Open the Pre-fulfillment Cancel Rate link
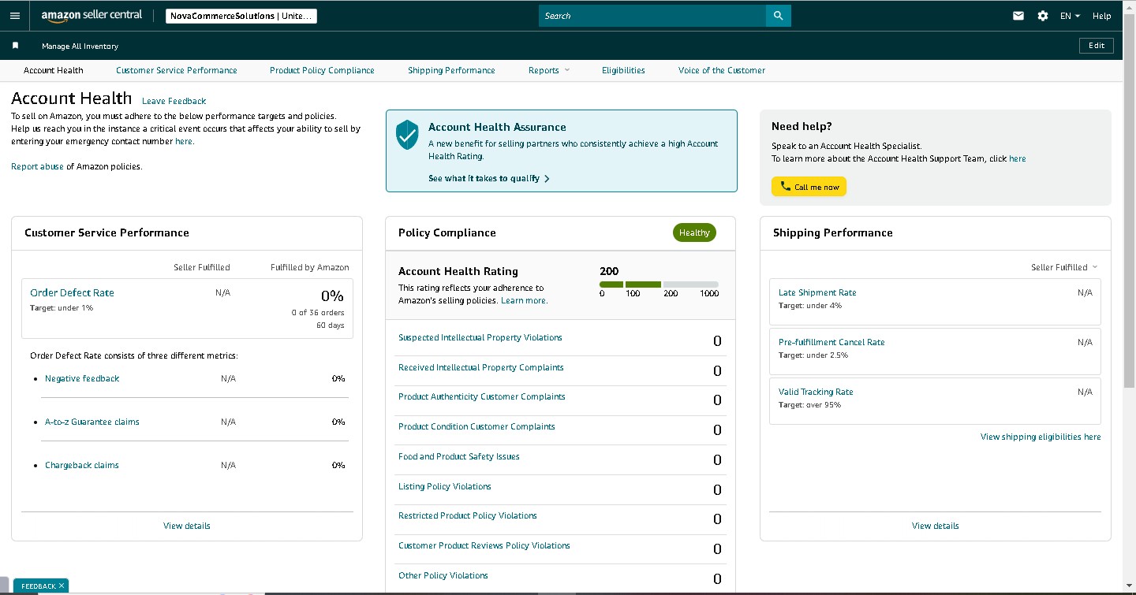This screenshot has height=595, width=1136. point(831,342)
